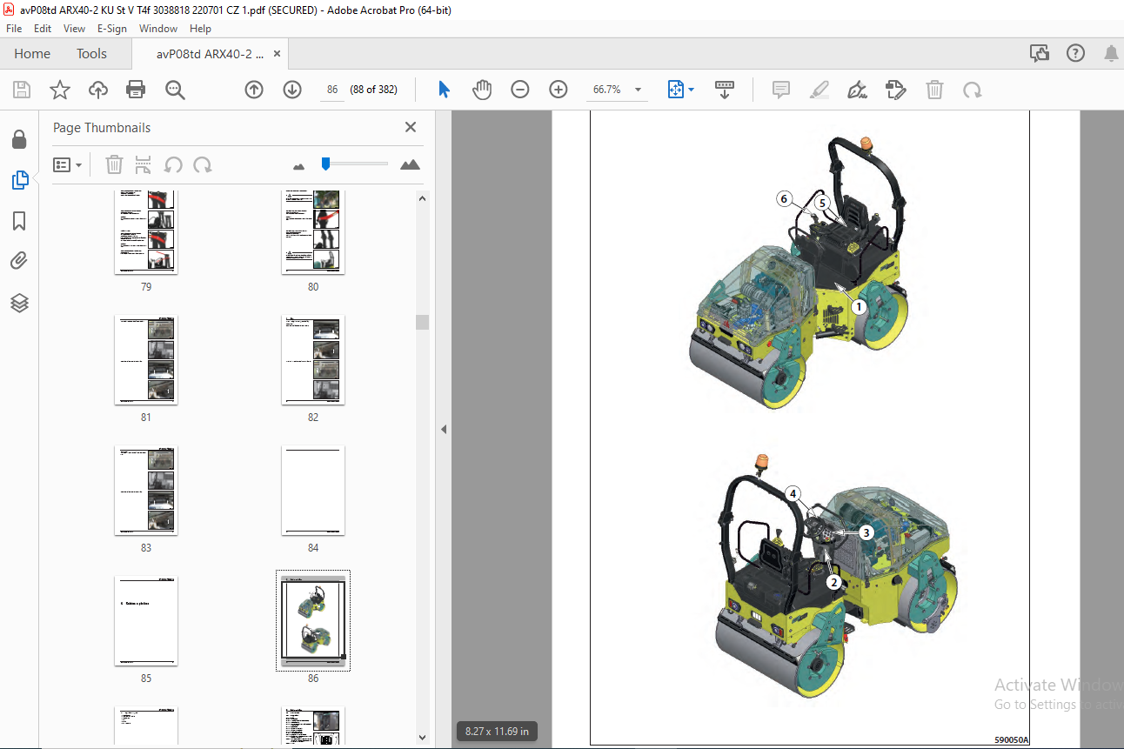Open the security lock panel in sidebar
The height and width of the screenshot is (749, 1124).
tap(19, 140)
